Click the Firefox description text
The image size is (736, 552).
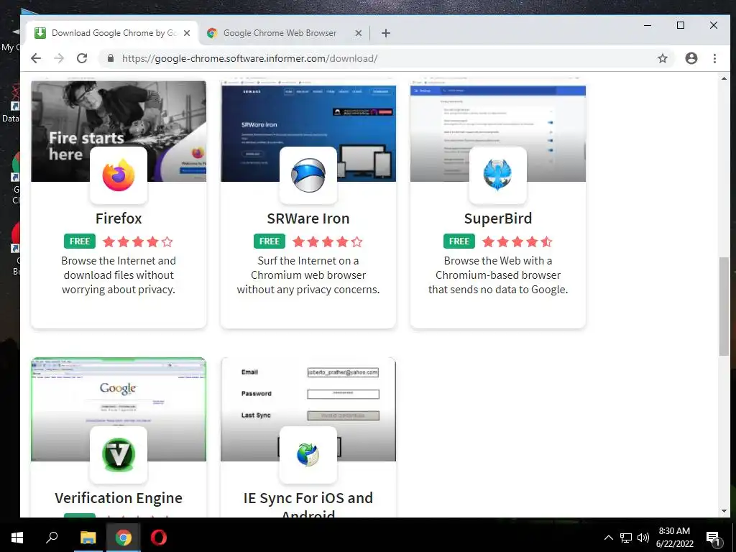(119, 275)
